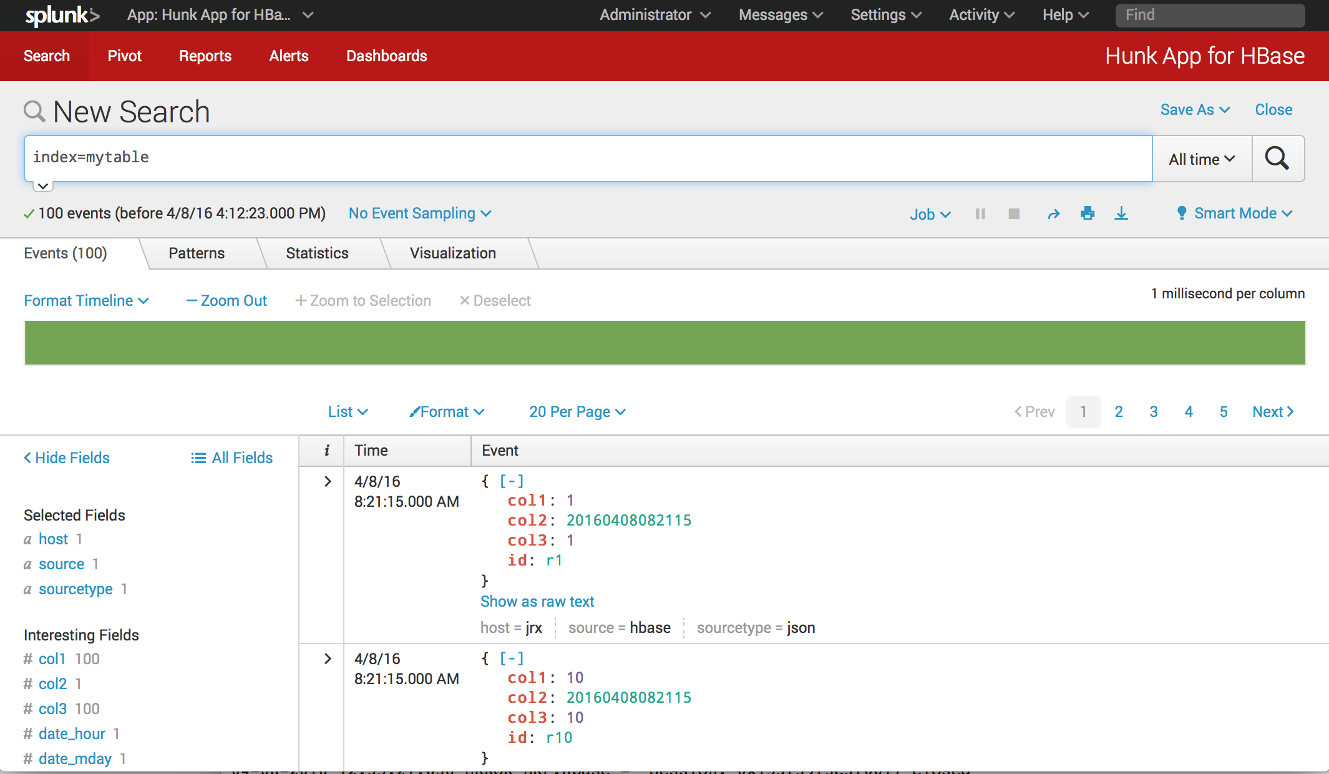Open the Save As dropdown

(x=1195, y=110)
